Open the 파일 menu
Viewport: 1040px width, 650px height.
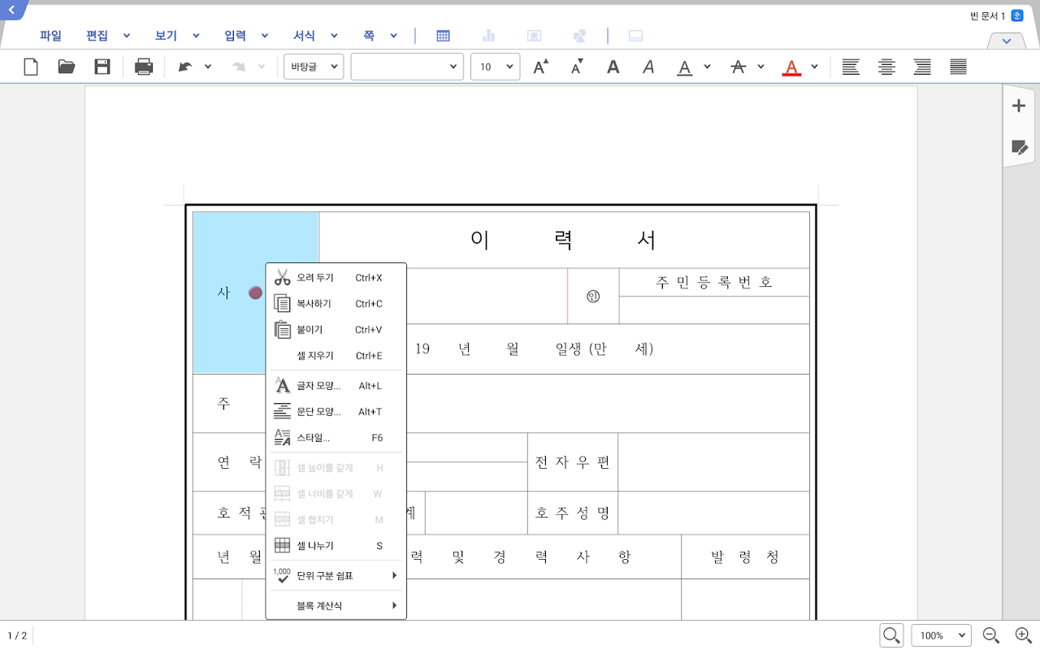50,36
